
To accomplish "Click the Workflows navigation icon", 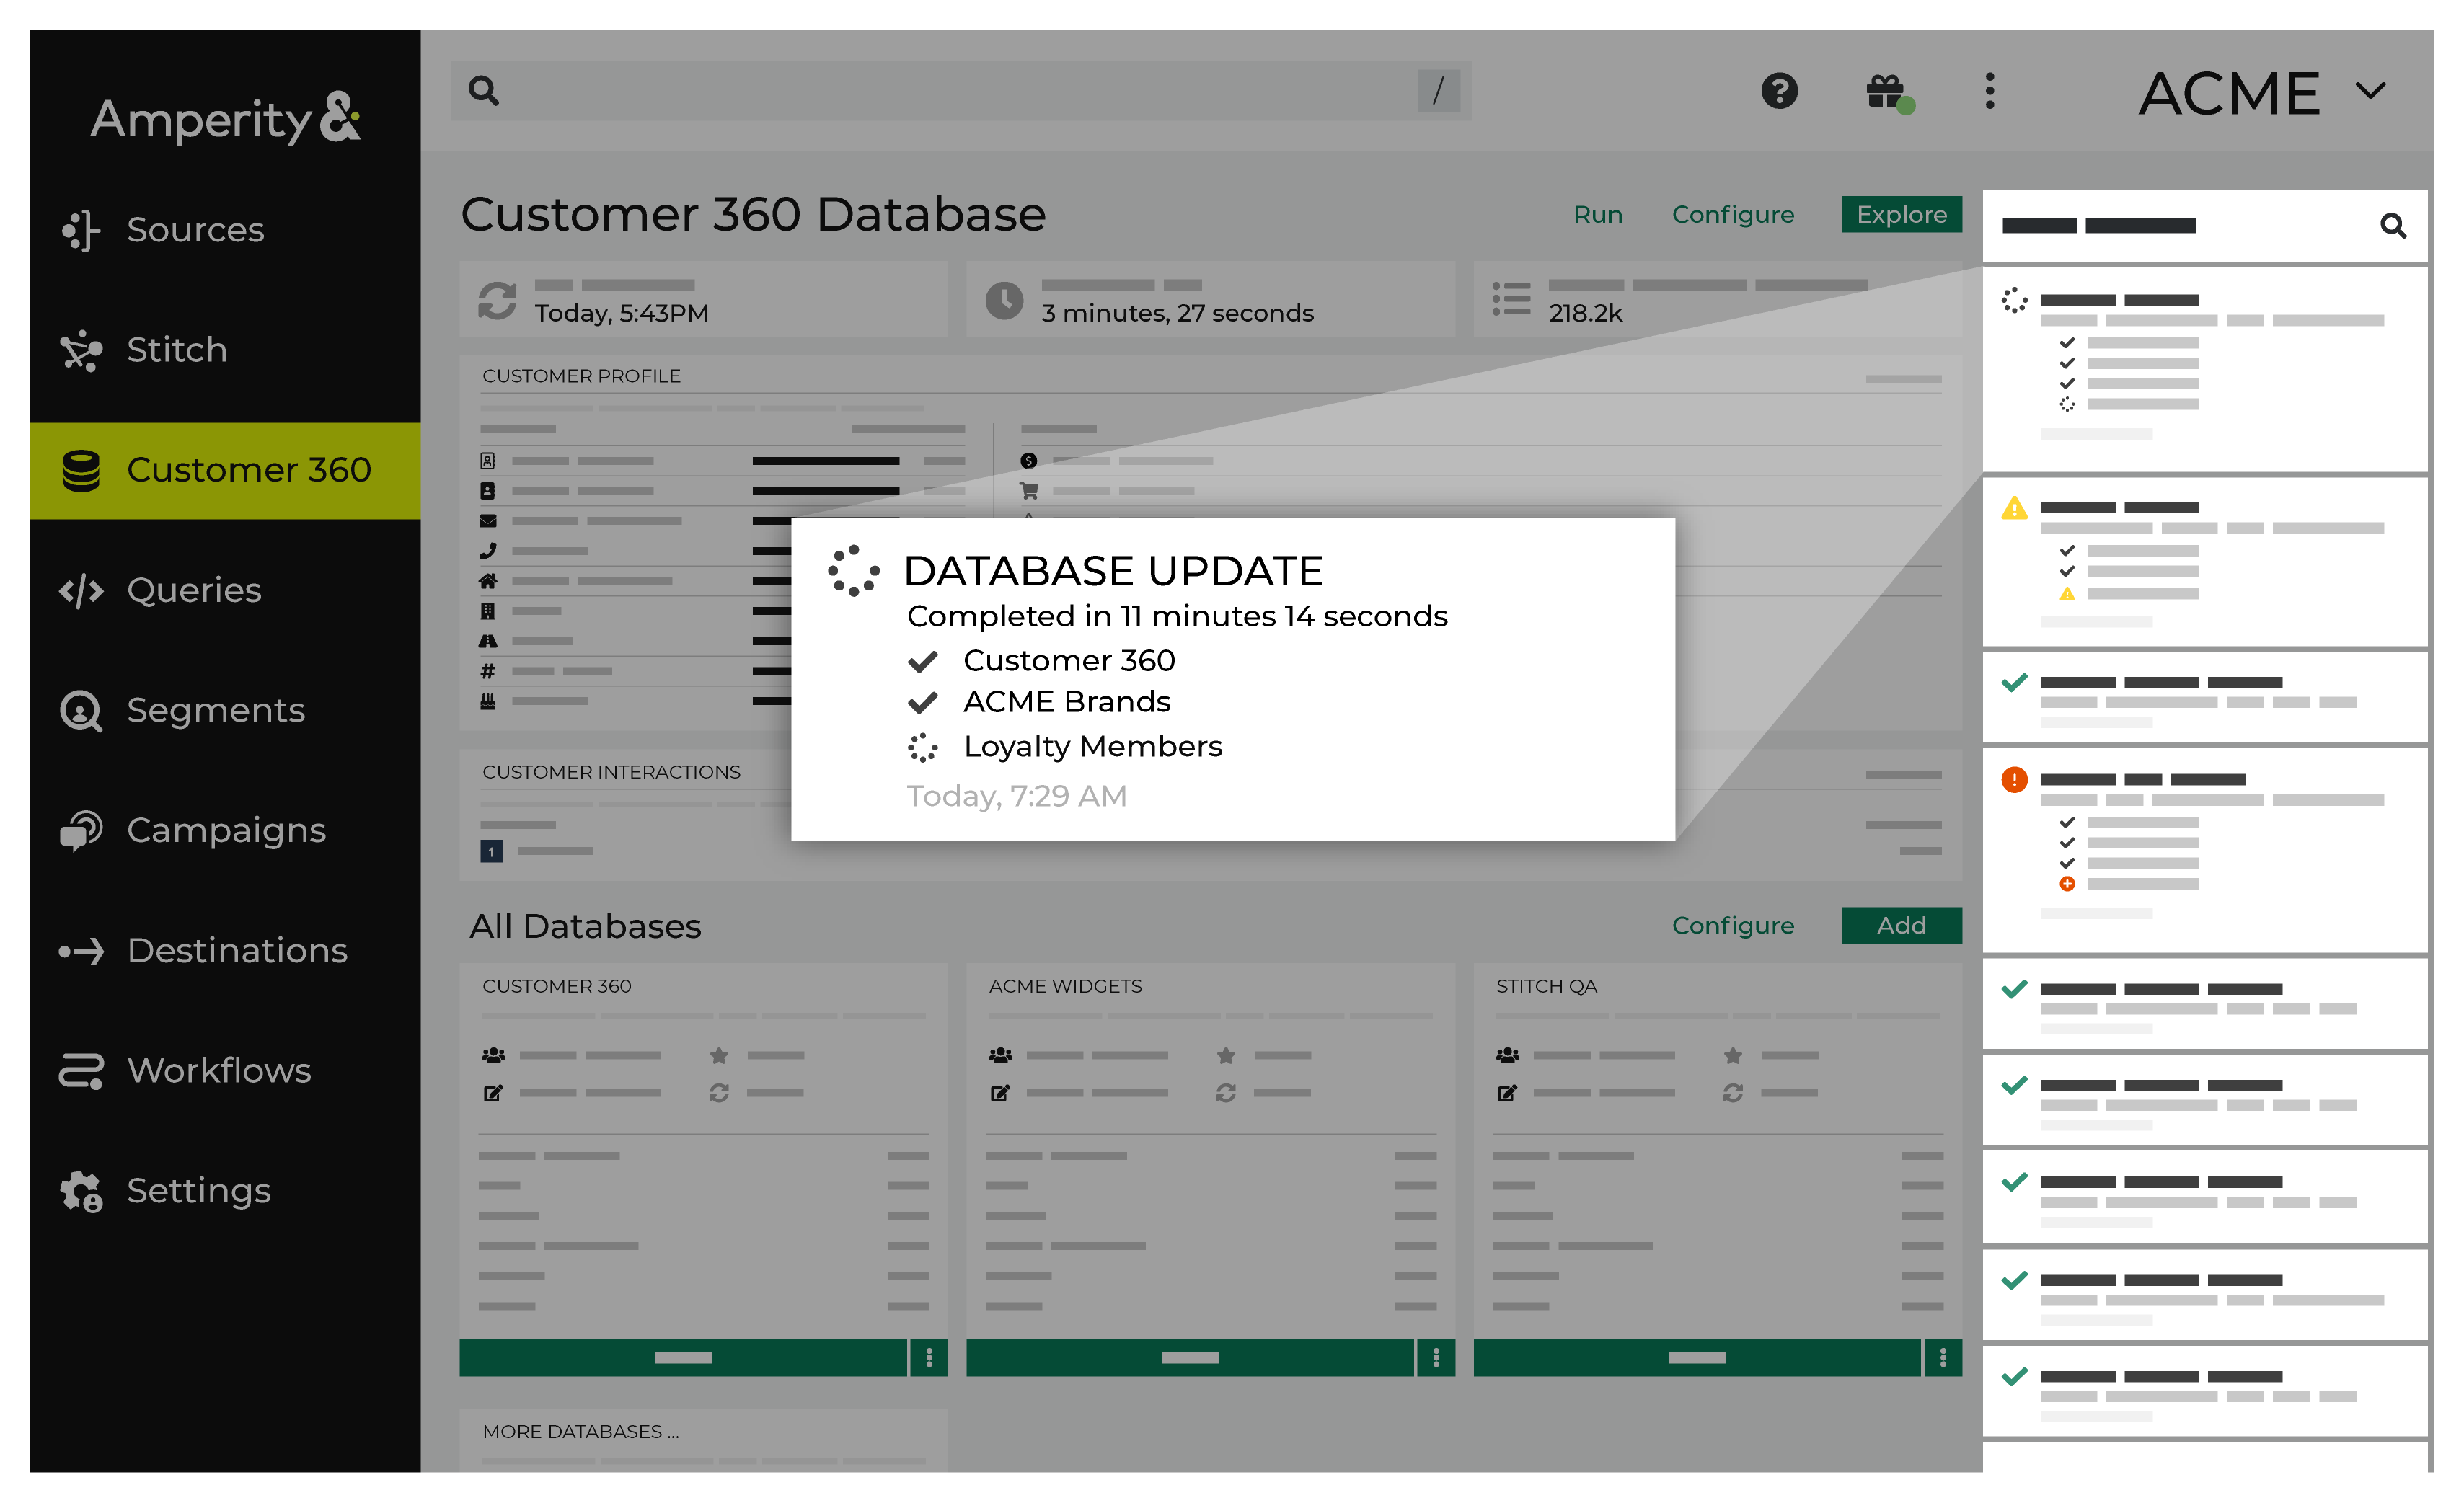I will (x=83, y=1068).
